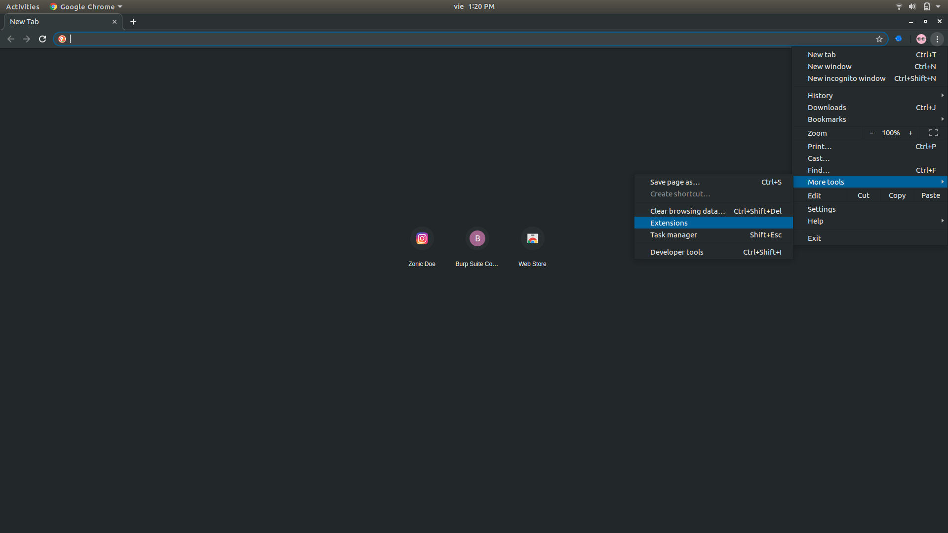Open the Web Store shortcut
The width and height of the screenshot is (948, 533).
(532, 239)
